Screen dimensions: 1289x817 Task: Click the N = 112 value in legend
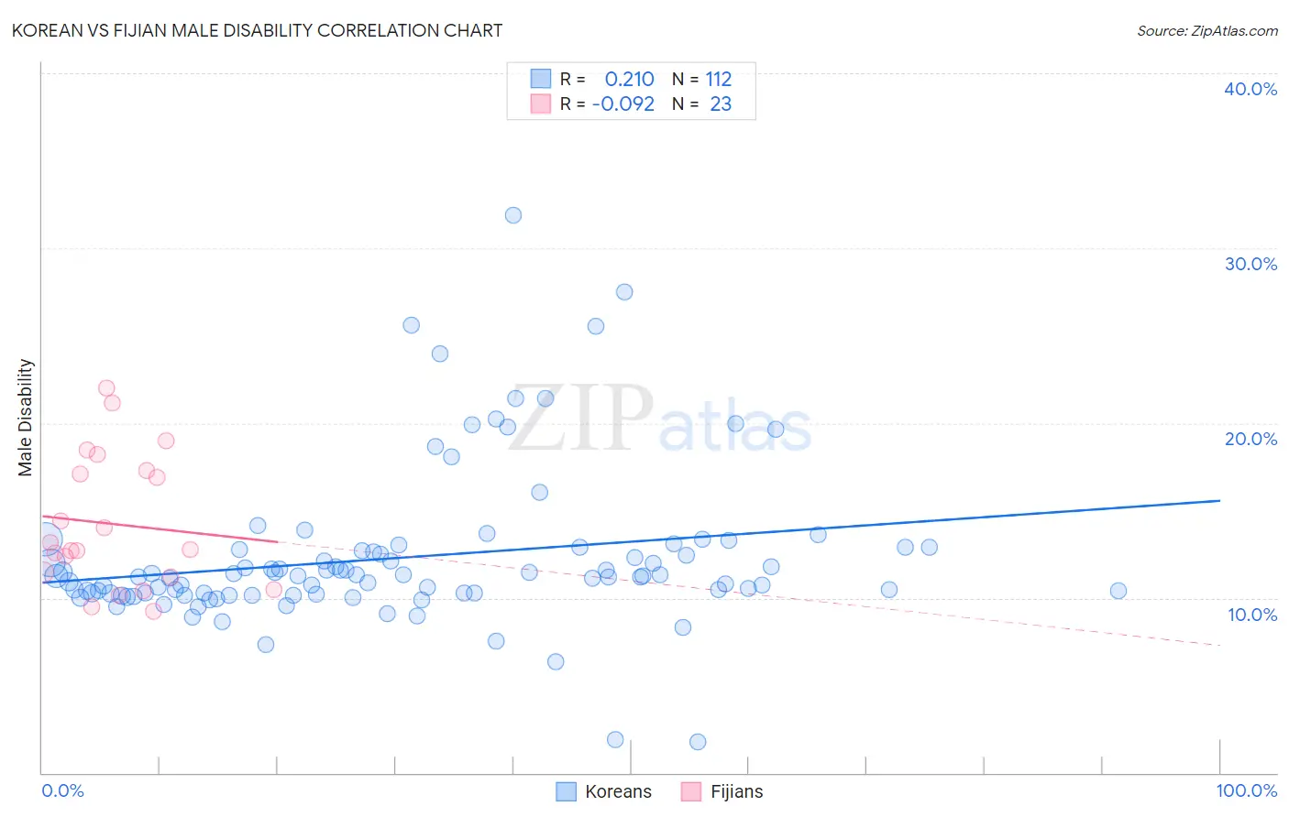click(x=702, y=79)
